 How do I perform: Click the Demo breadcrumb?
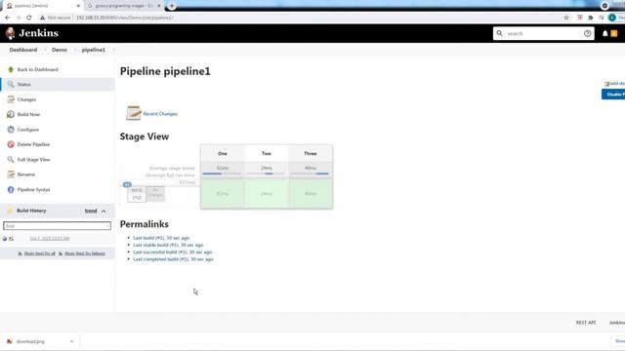point(60,50)
